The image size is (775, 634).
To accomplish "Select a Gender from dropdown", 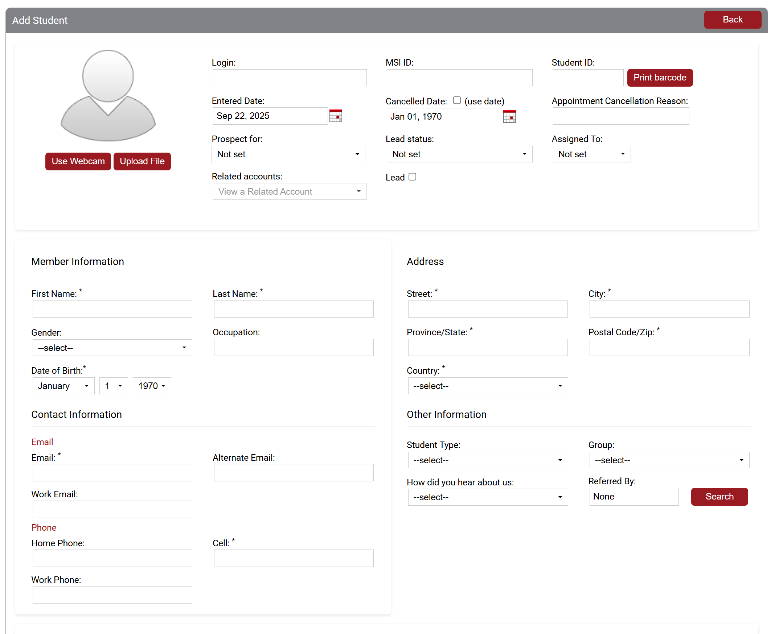I will pos(112,348).
